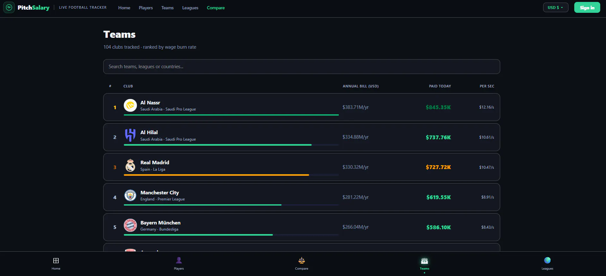Click Real Madrid's $330.32M/yr value
Image resolution: width=606 pixels, height=276 pixels.
coord(356,167)
